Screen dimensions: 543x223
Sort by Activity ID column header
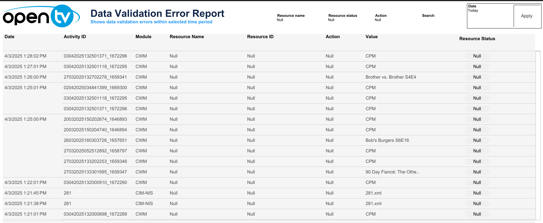click(75, 37)
